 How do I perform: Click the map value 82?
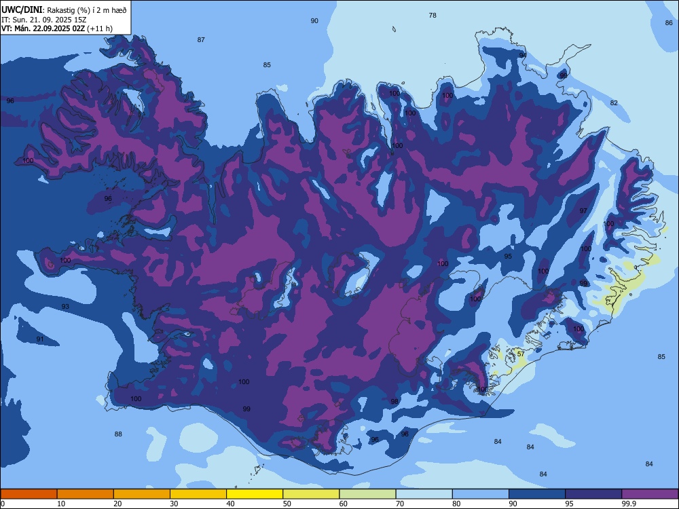(x=614, y=103)
